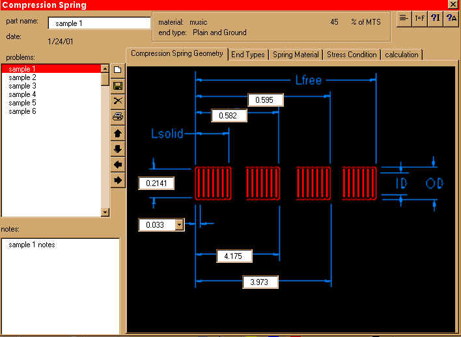Click the T=F icon button
The width and height of the screenshot is (461, 337).
tap(420, 19)
